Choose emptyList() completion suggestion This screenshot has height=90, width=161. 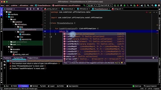[94, 56]
